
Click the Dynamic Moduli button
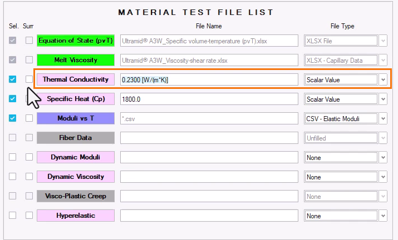click(x=76, y=157)
